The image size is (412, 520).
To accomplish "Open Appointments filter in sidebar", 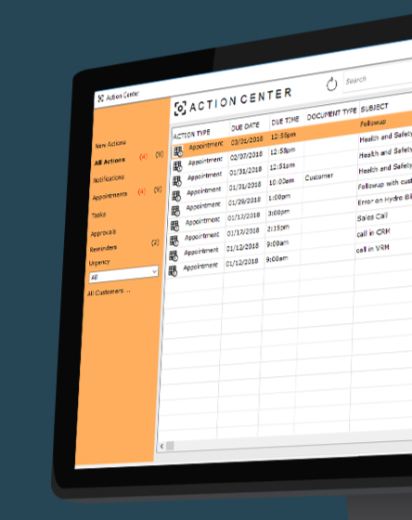I will (x=109, y=196).
